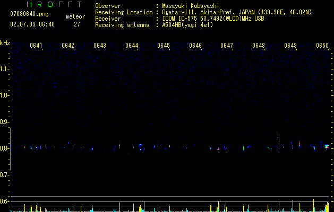Click the 0.8 kHz axis label
Viewport: 334px width, 212px height.
coord(4,148)
